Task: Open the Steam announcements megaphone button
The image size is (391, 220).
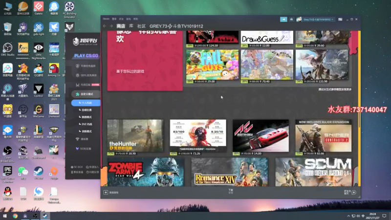Action: (x=283, y=20)
